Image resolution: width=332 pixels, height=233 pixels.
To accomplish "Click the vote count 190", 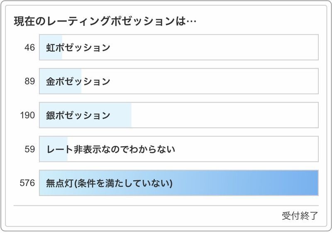I will click(x=27, y=115).
